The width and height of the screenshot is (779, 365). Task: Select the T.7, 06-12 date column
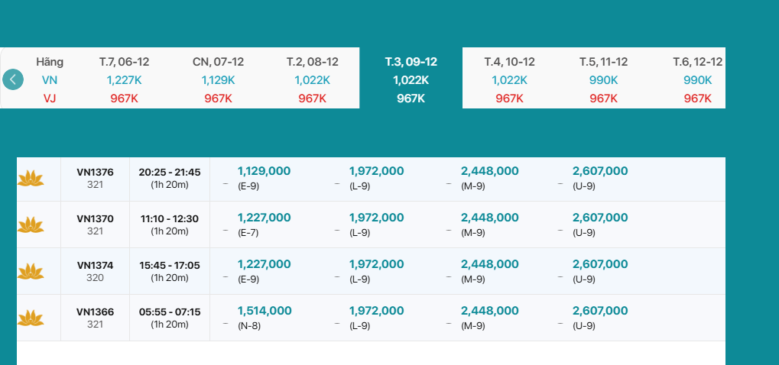(x=124, y=79)
